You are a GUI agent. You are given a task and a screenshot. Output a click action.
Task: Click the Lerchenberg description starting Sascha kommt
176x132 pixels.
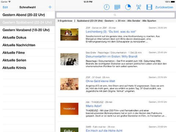(123, 39)
